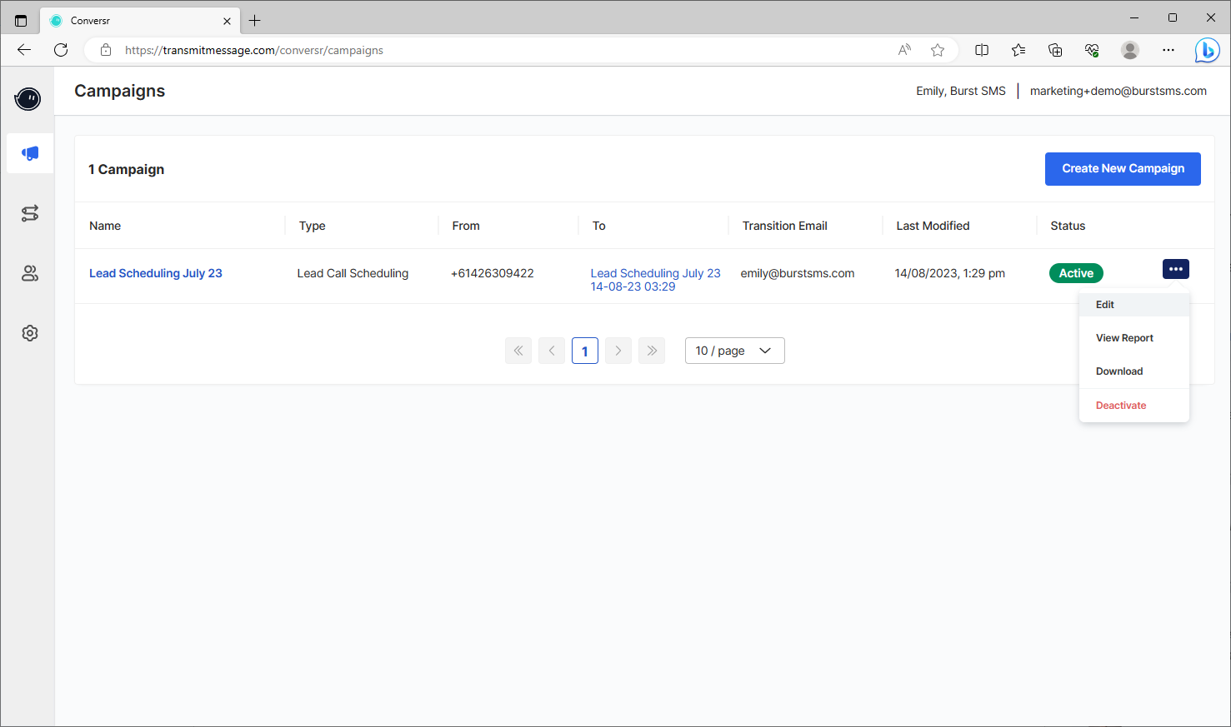Open Lead Scheduling July 23 campaign link
This screenshot has width=1231, height=727.
pyautogui.click(x=156, y=273)
